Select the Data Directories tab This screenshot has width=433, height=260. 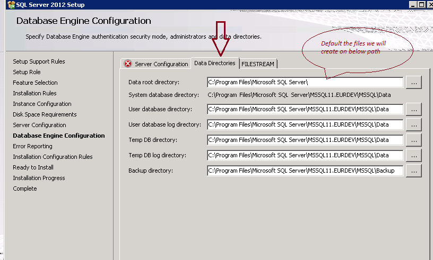[215, 63]
